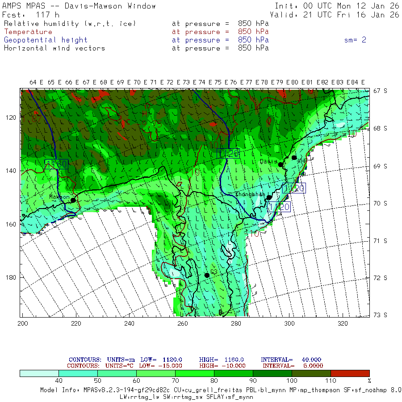The height and width of the screenshot is (402, 402).
Task: Click the bottom axis tick label "280"
Action: [236, 323]
